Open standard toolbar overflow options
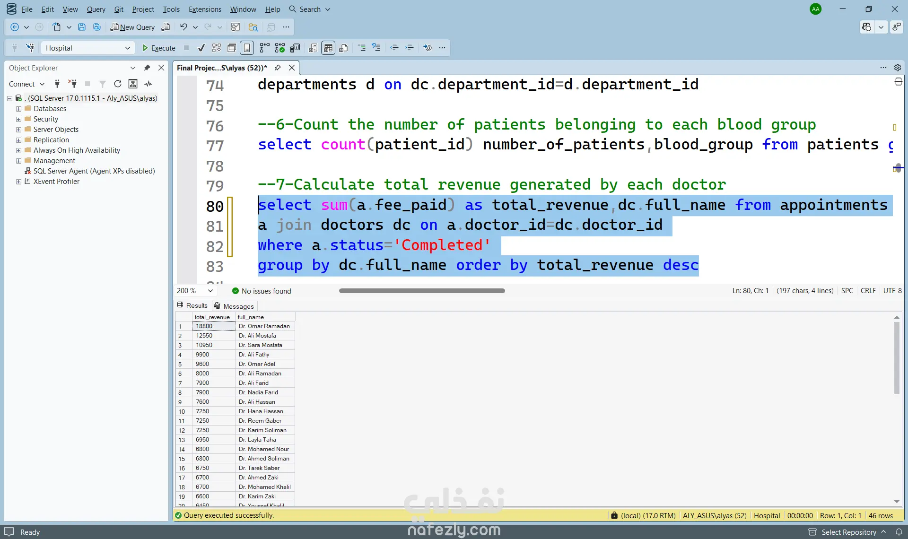 tap(286, 27)
